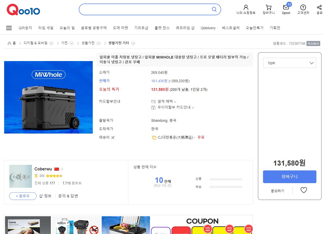Open Qdelivery menu
The image size is (323, 234).
click(208, 28)
